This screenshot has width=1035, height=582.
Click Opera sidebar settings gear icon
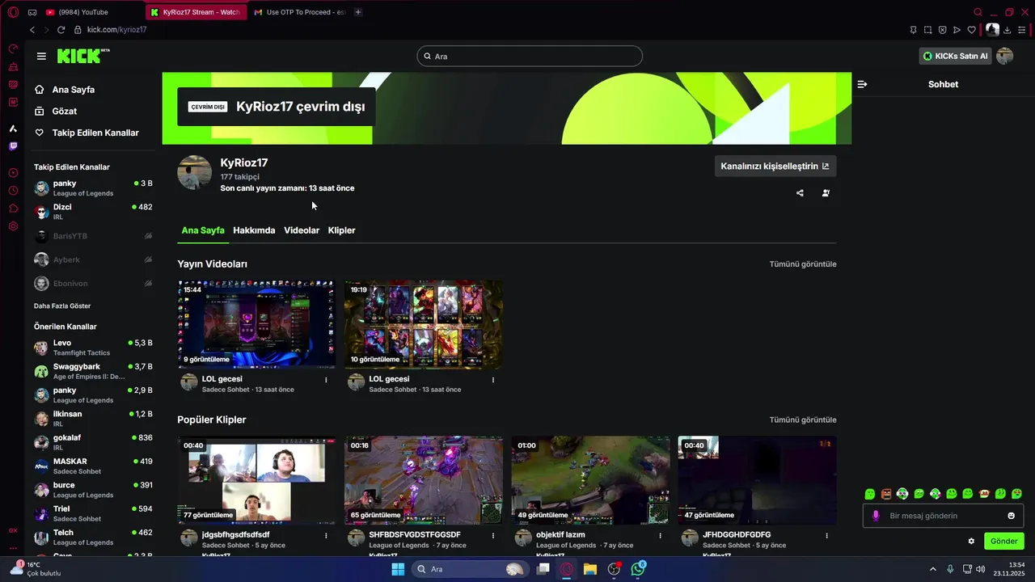click(x=13, y=226)
